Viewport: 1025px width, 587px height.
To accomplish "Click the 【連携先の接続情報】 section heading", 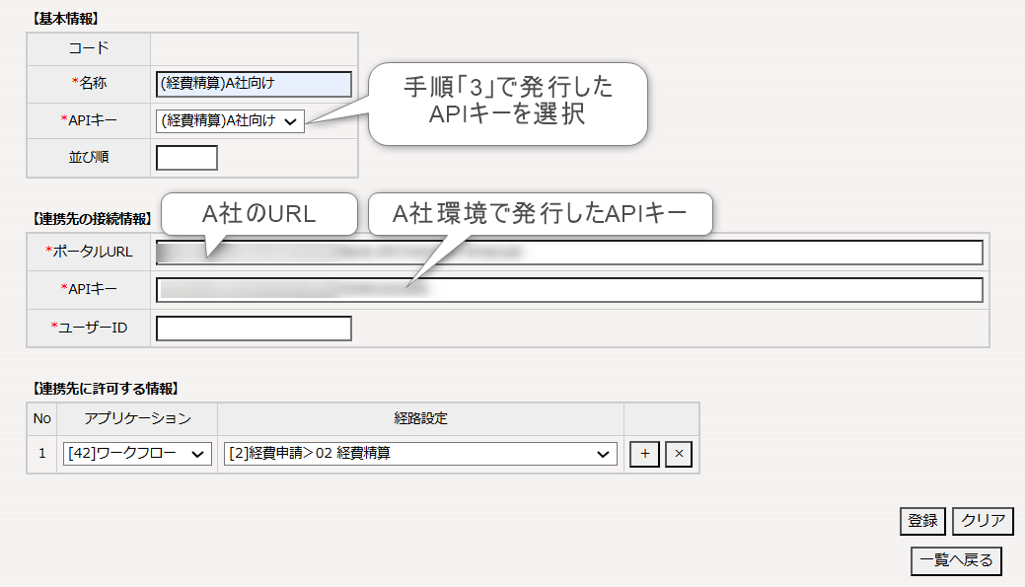I will [x=92, y=218].
